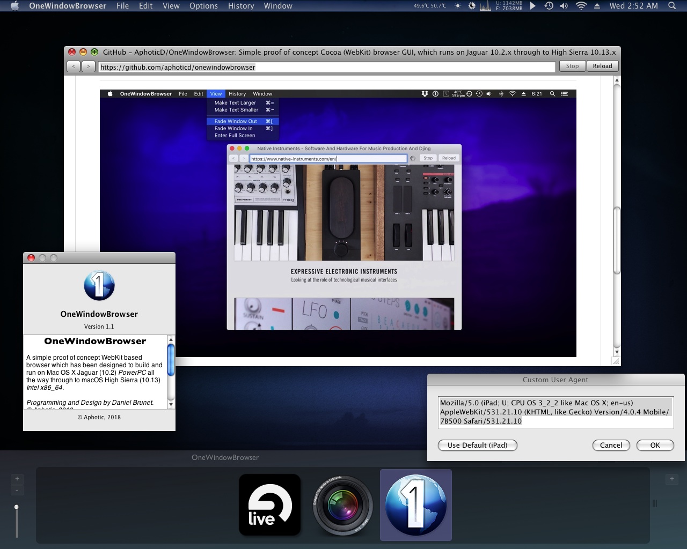The image size is (687, 549).
Task: Click the dock size slider handle
Action: (17, 507)
